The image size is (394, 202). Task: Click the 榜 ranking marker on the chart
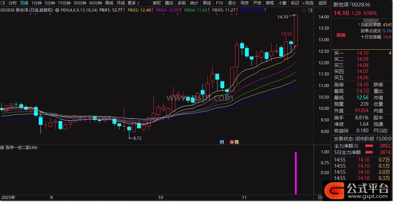coord(236,142)
